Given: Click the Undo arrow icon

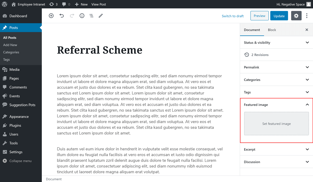Looking at the screenshot, I should [x=62, y=16].
